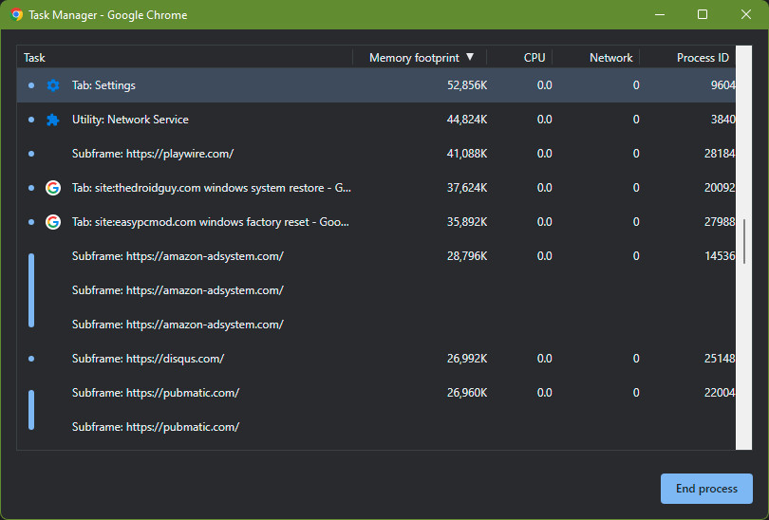
Task: Click process ID 27988
Action: (720, 222)
